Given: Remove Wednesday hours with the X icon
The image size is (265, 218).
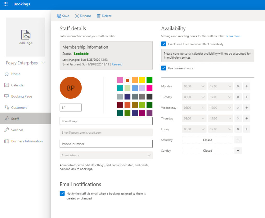Looking at the screenshot, I should pos(238,108).
